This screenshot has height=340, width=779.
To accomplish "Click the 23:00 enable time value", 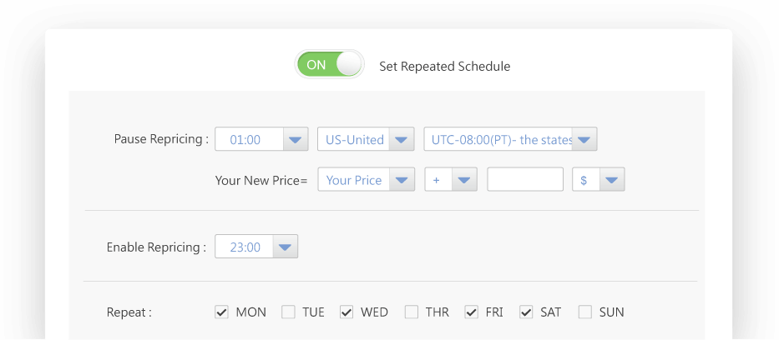I will click(x=245, y=247).
